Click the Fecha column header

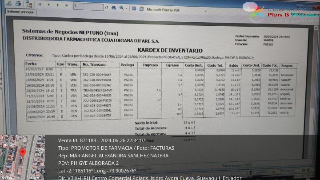[31, 64]
